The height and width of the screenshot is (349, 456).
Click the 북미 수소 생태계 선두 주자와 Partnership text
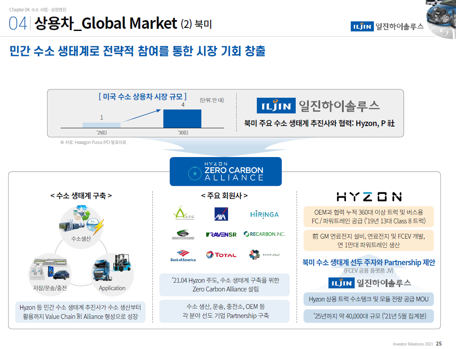[x=369, y=263]
